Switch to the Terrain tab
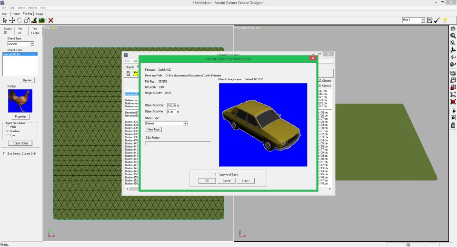The image size is (457, 247). 16,14
